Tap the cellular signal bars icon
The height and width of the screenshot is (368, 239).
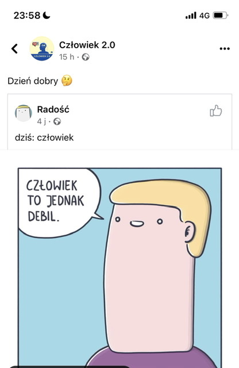[x=191, y=16]
